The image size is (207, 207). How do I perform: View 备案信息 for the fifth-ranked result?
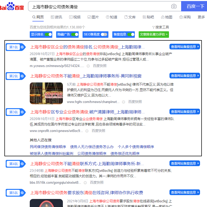[185, 193]
